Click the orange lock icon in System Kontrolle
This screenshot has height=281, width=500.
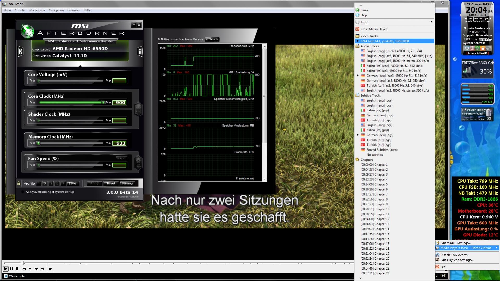(483, 48)
